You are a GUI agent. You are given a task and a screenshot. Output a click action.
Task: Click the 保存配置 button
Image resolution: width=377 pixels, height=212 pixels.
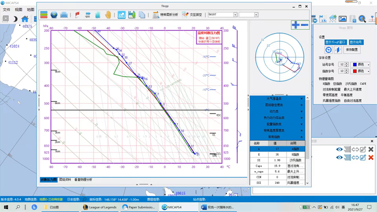point(352,50)
